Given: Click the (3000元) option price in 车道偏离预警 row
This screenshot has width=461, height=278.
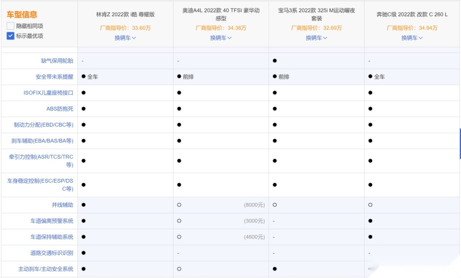Looking at the screenshot, I should [254, 221].
